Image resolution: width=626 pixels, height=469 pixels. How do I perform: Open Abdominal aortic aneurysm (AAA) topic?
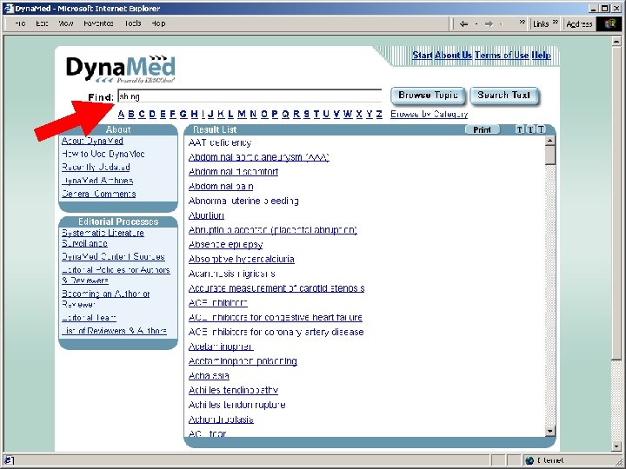259,157
